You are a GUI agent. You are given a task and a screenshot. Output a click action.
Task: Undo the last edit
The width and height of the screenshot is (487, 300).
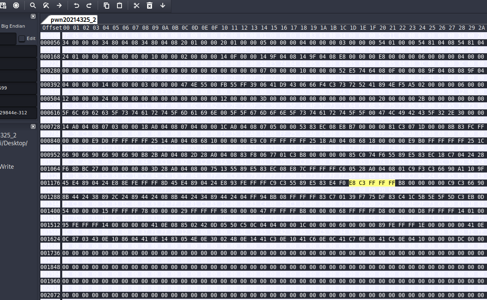click(76, 5)
